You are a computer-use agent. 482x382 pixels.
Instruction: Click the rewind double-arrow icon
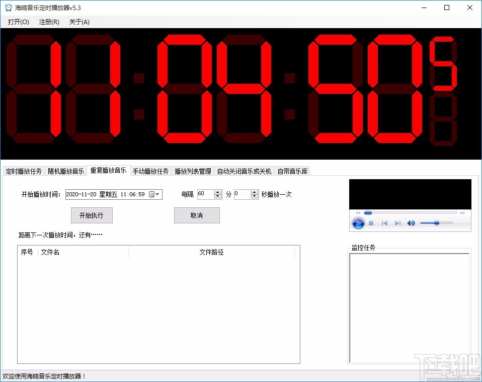[x=358, y=212]
